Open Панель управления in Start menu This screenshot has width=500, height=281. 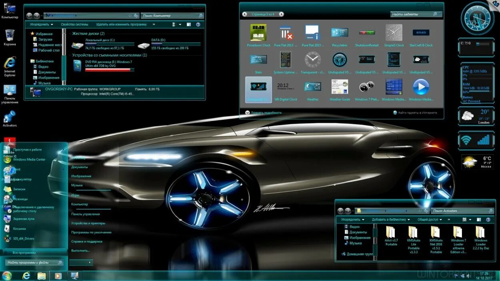tap(86, 214)
